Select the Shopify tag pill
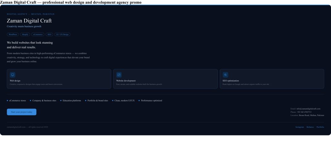This screenshot has height=150, width=331. pyautogui.click(x=25, y=34)
